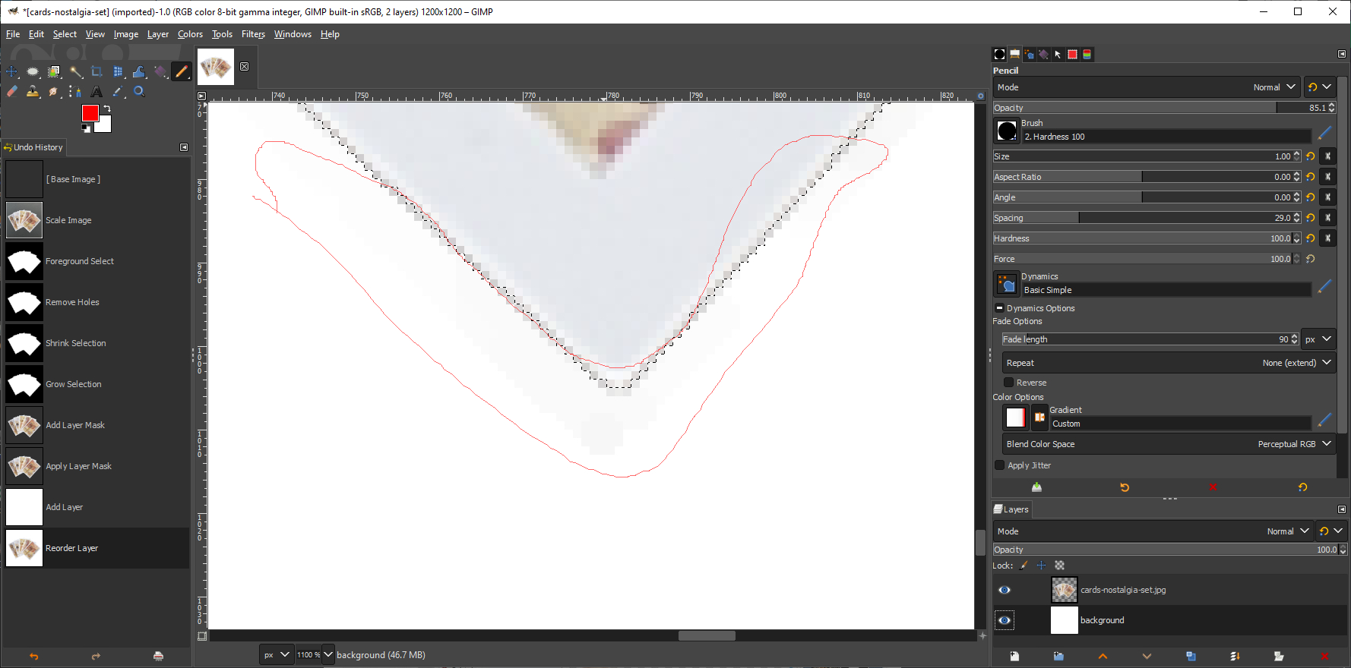Viewport: 1351px width, 668px height.
Task: Select the Color Picker tool
Action: tap(118, 92)
